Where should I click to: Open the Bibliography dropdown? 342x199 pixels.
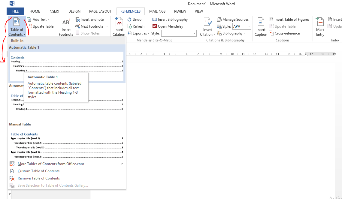pyautogui.click(x=231, y=33)
